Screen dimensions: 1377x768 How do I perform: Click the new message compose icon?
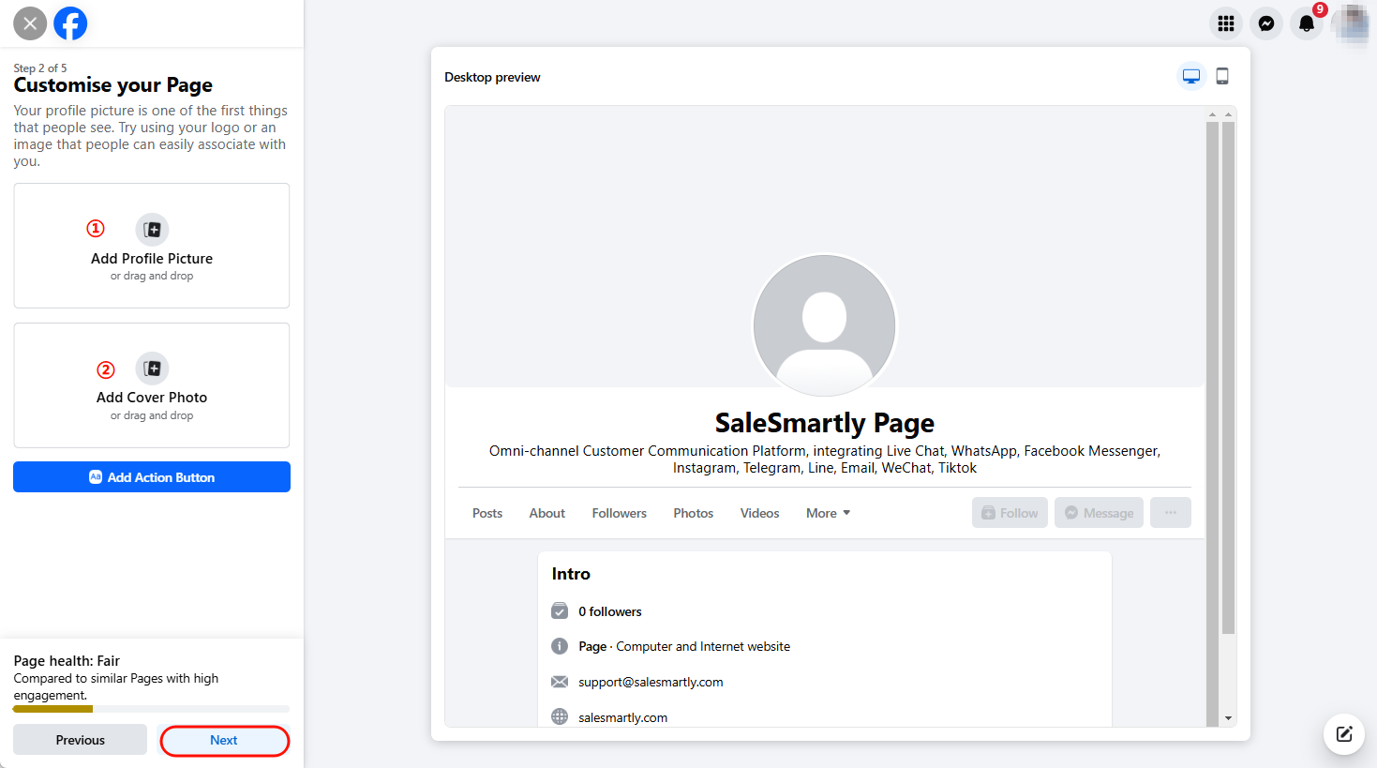click(1344, 734)
